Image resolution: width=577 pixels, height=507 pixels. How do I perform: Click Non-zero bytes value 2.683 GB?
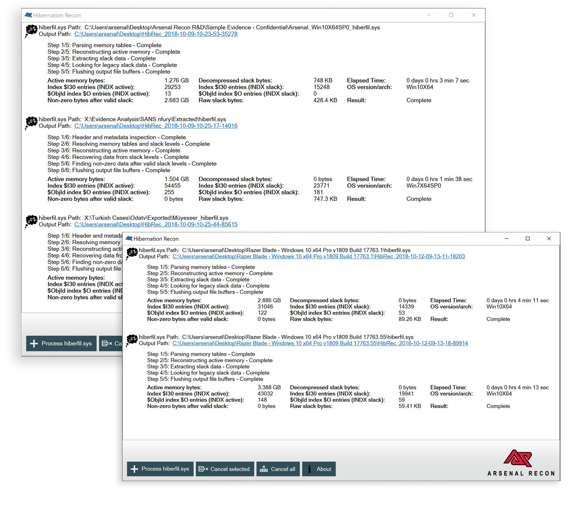(x=176, y=100)
